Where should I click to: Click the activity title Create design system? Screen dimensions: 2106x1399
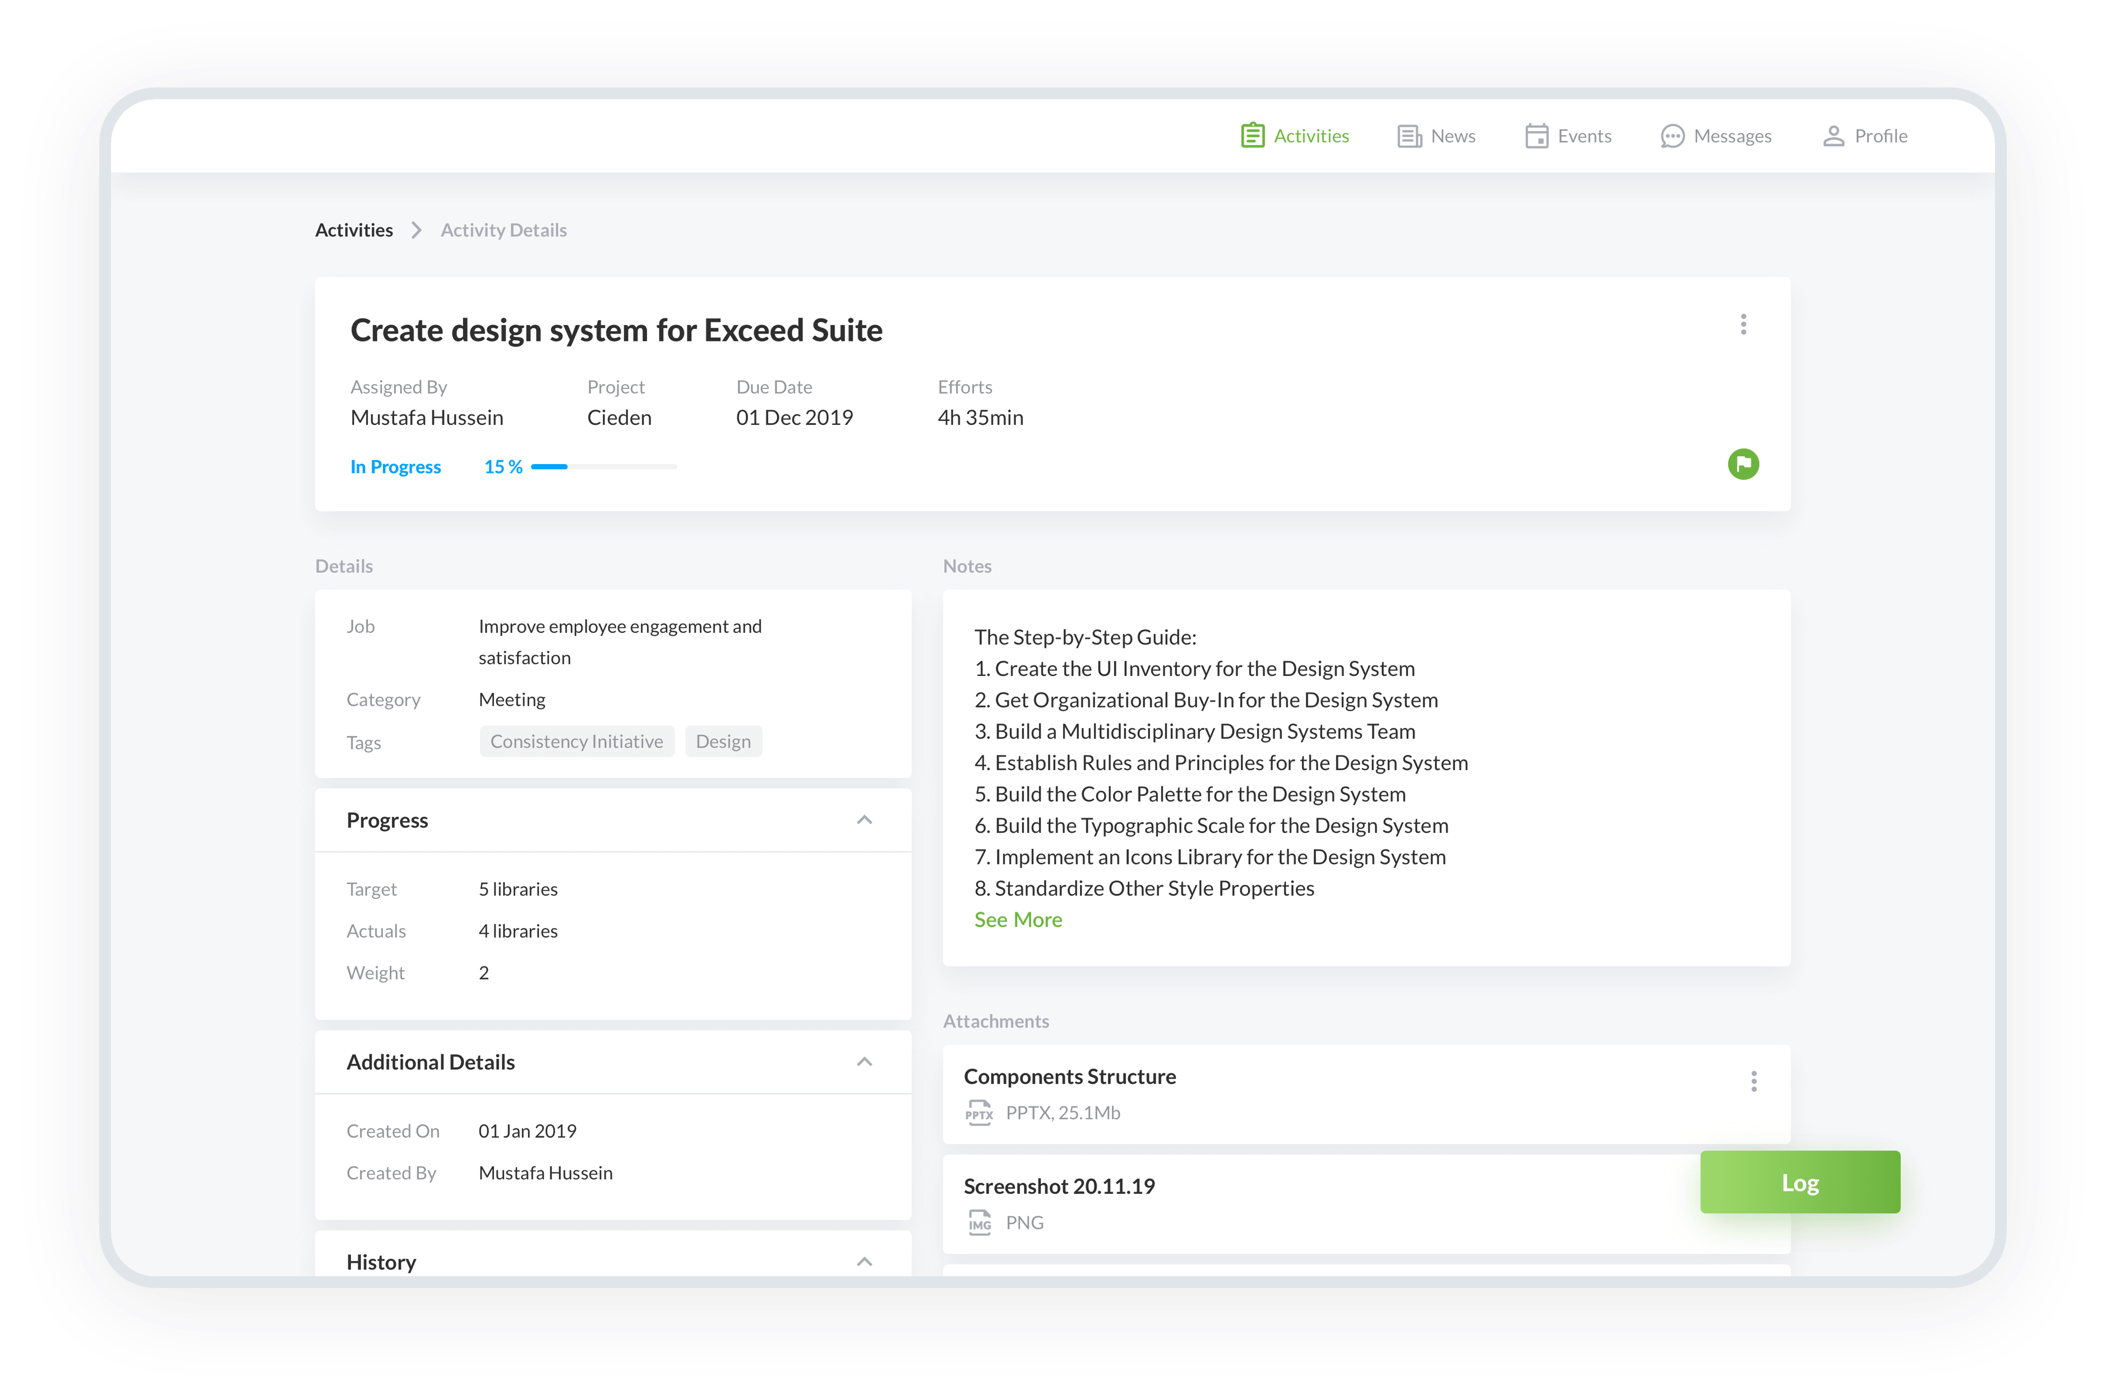616,330
